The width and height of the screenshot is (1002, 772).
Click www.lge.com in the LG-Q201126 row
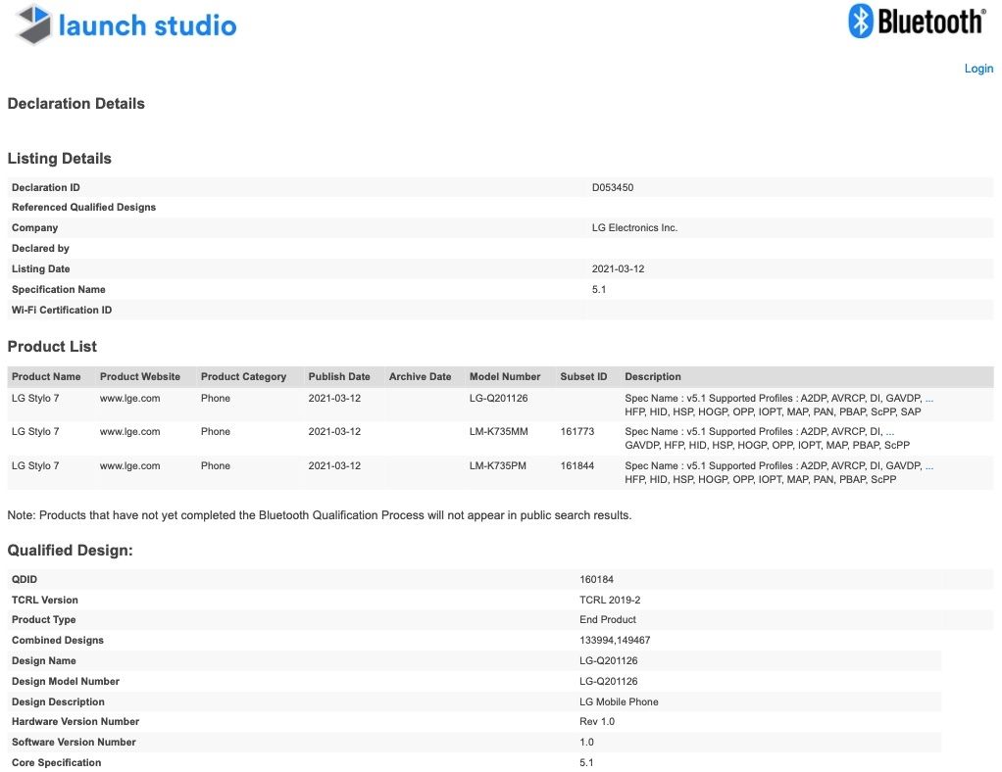coord(129,398)
